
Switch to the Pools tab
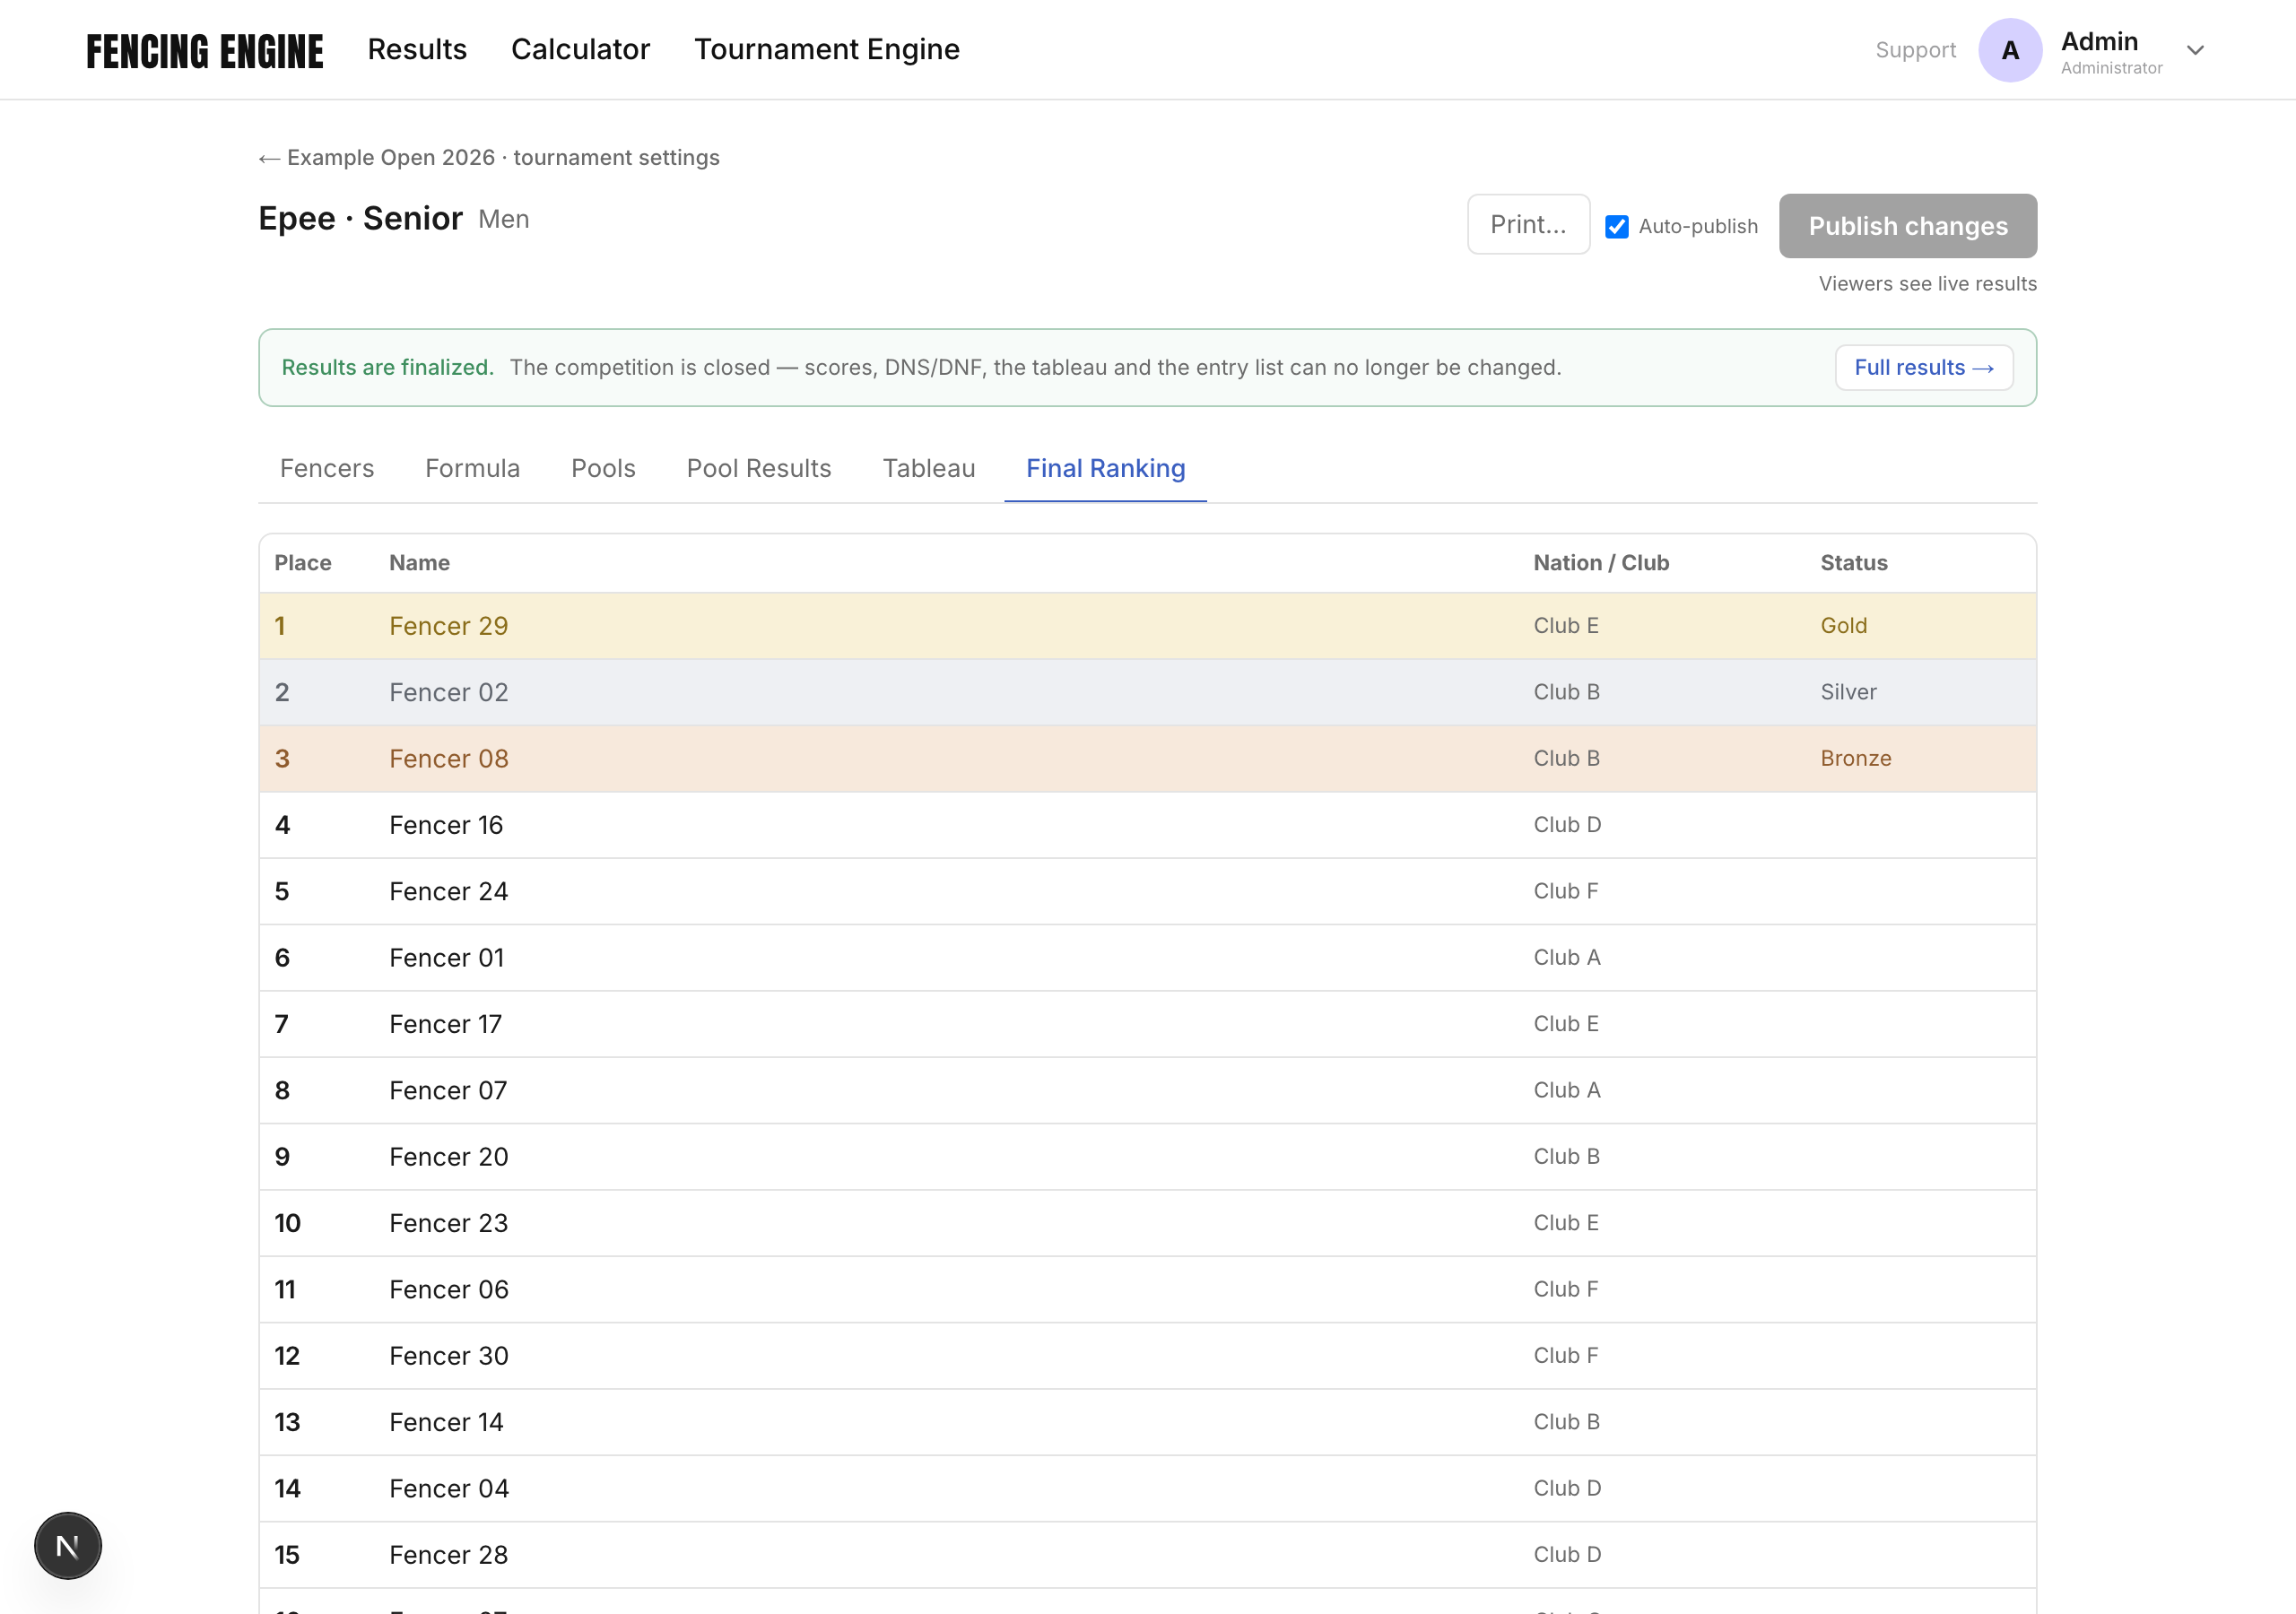click(x=603, y=468)
